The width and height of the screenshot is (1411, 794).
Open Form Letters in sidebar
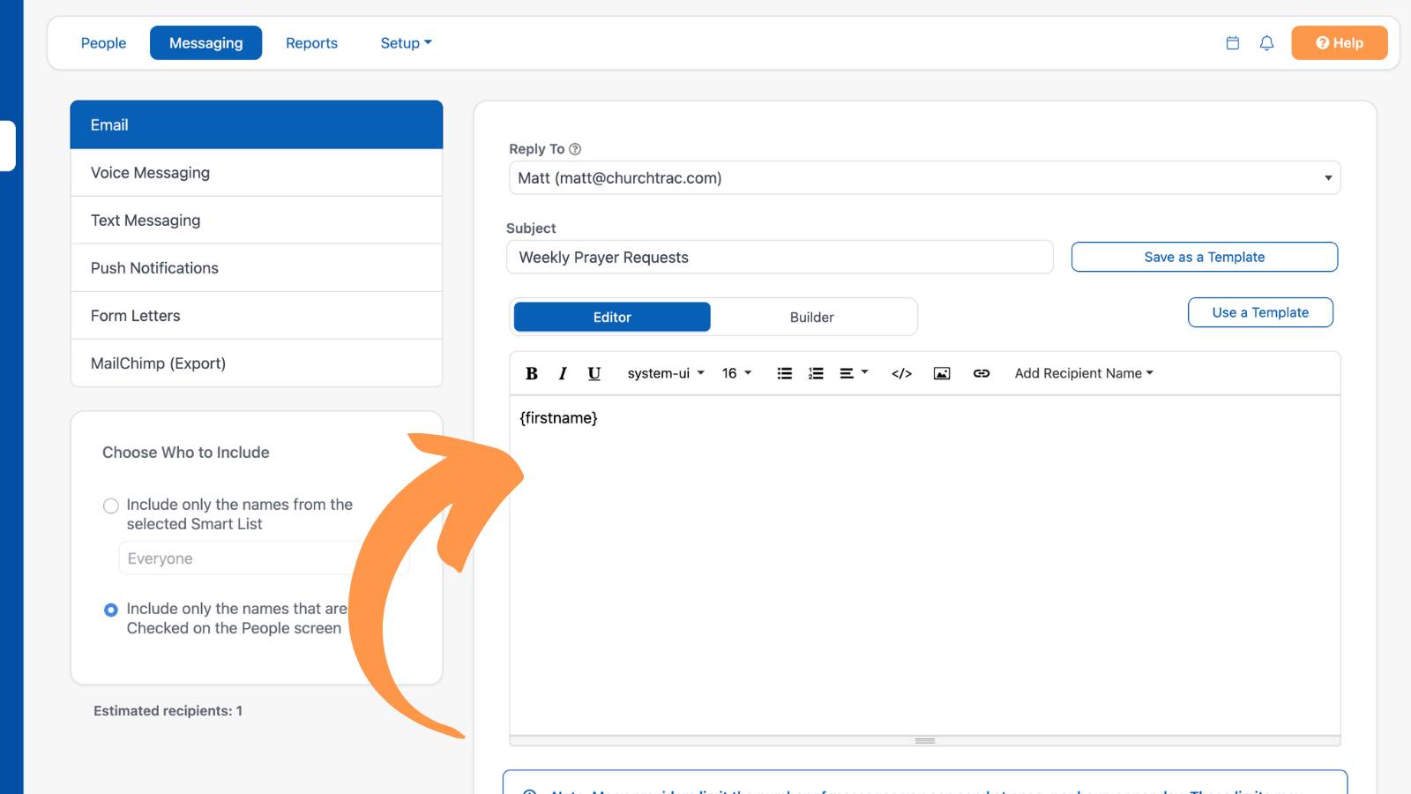coord(257,316)
